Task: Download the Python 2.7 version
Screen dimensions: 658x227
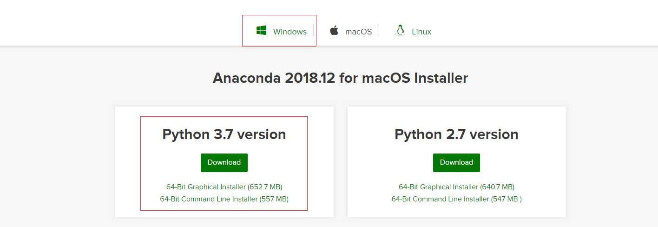Action: (456, 162)
